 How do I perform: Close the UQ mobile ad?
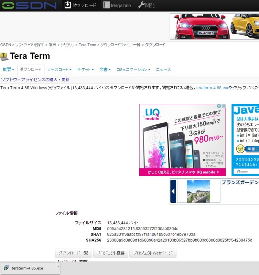pyautogui.click(x=224, y=106)
